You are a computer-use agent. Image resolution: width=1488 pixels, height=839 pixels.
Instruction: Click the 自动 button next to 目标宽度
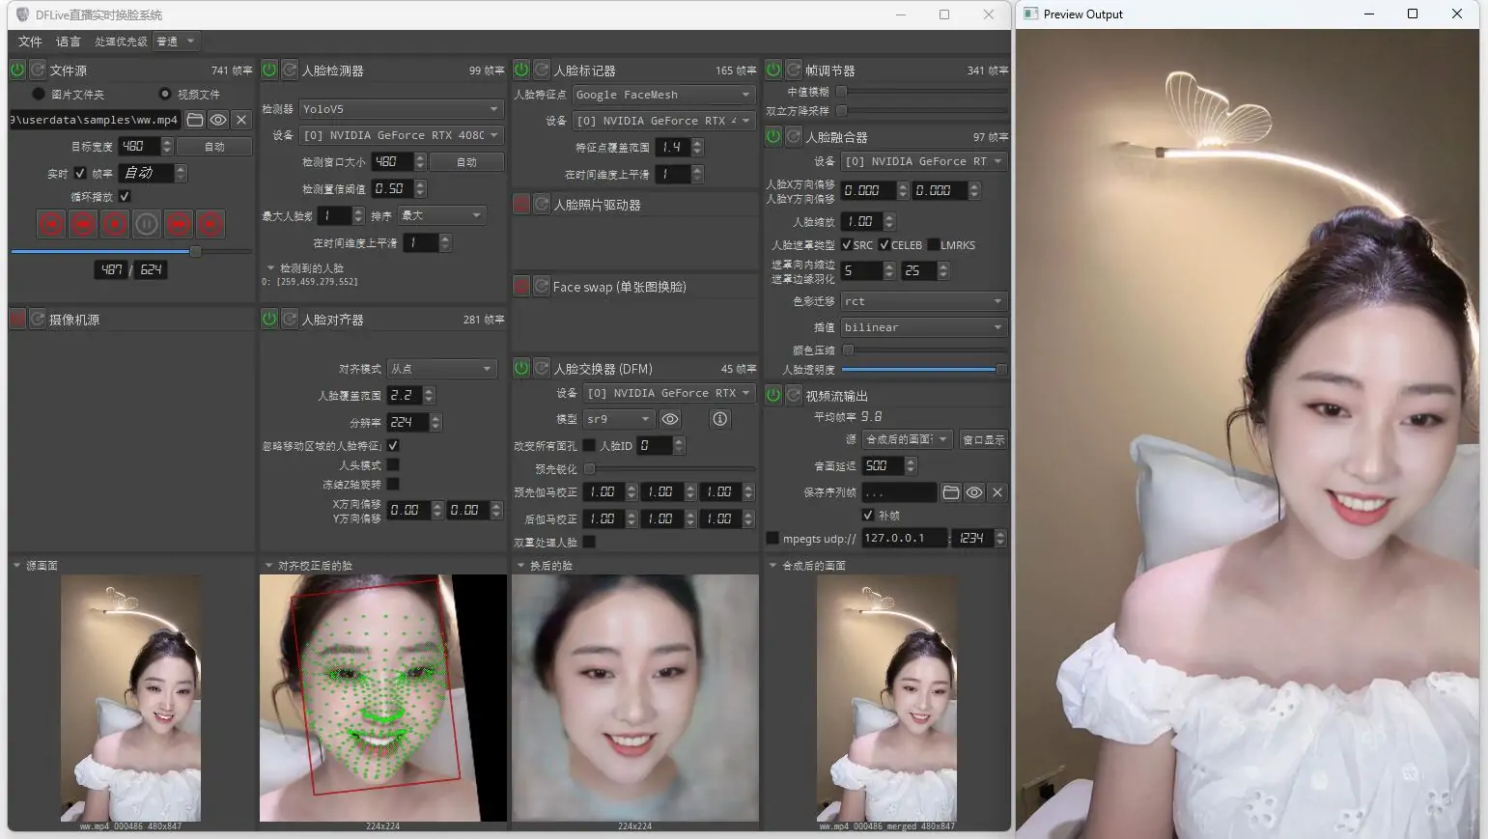[214, 147]
